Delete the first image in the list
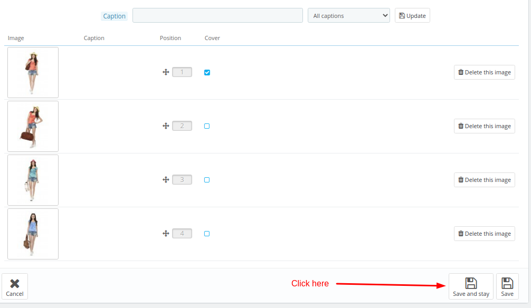Image resolution: width=531 pixels, height=308 pixels. tap(484, 72)
